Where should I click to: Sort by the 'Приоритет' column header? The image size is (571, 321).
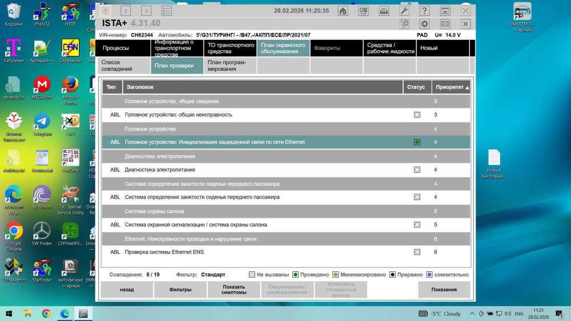point(451,87)
